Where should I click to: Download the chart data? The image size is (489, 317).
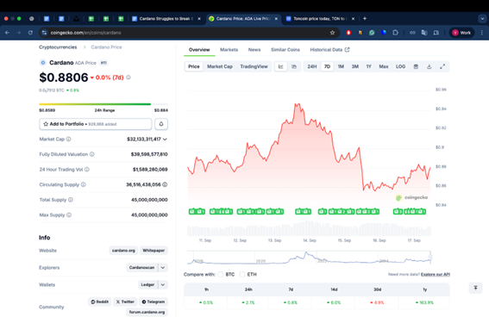coord(429,66)
